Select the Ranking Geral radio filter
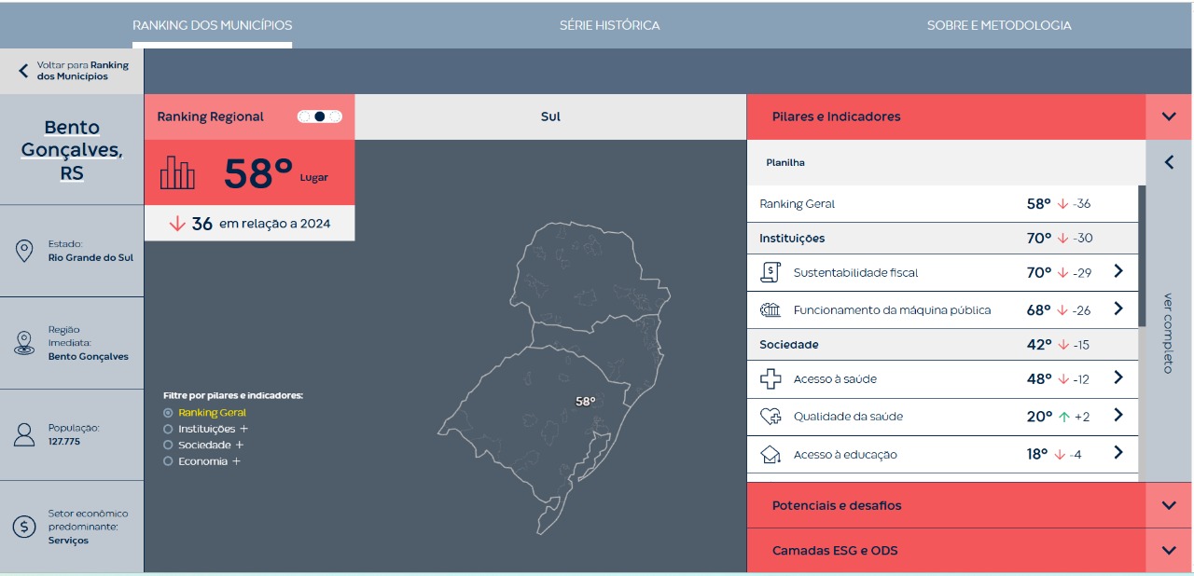1194x576 pixels. (168, 412)
